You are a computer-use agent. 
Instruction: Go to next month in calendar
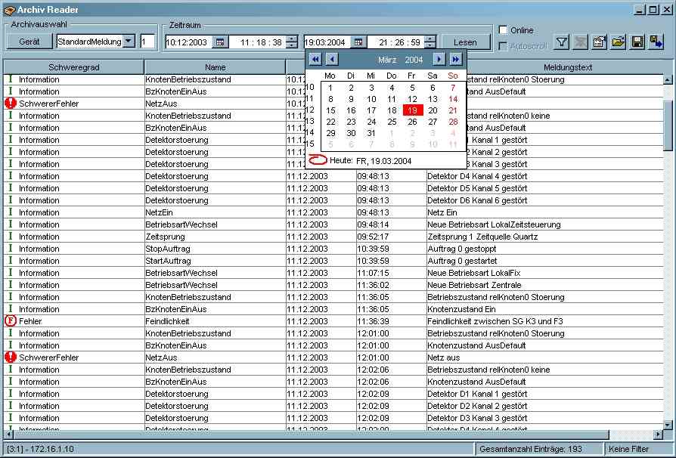click(x=439, y=59)
